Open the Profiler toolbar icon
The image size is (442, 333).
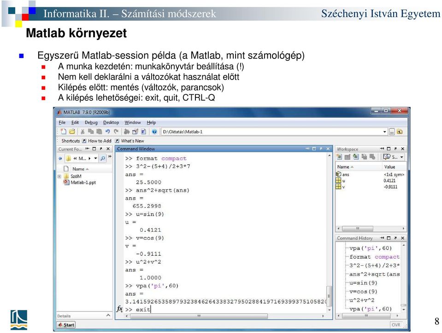(x=143, y=132)
